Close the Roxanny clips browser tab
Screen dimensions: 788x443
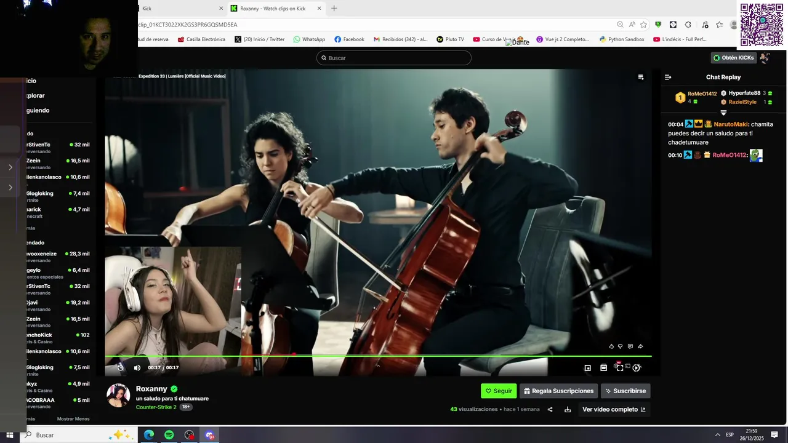tap(319, 9)
